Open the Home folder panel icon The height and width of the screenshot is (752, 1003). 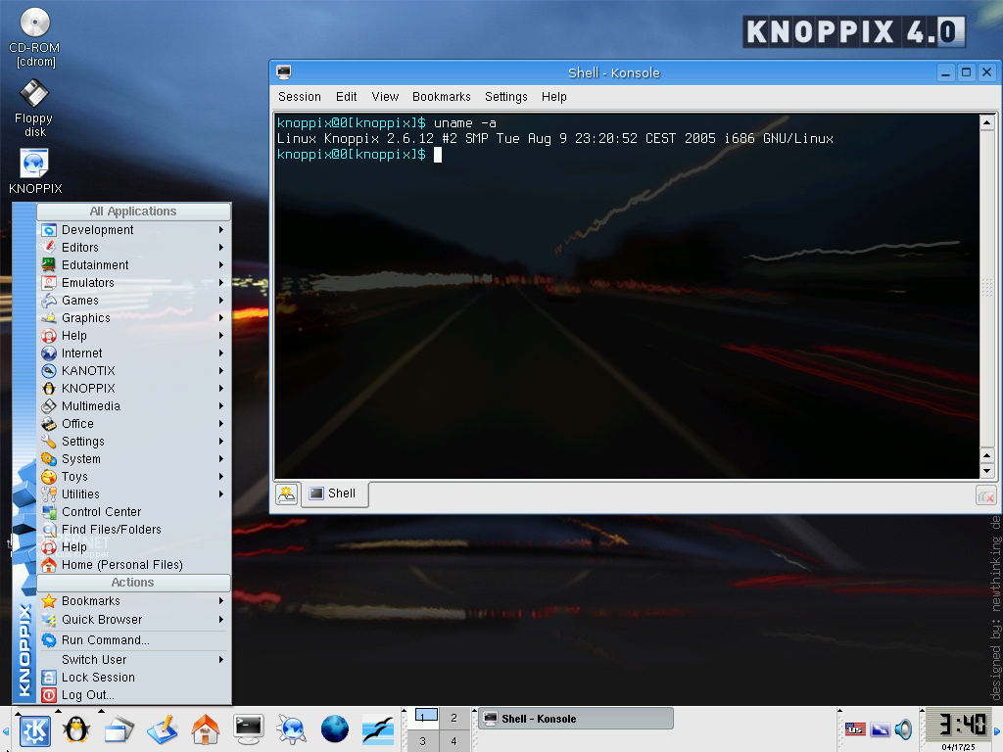click(x=206, y=729)
